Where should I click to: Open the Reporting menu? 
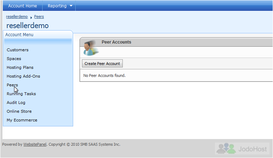pyautogui.click(x=57, y=6)
